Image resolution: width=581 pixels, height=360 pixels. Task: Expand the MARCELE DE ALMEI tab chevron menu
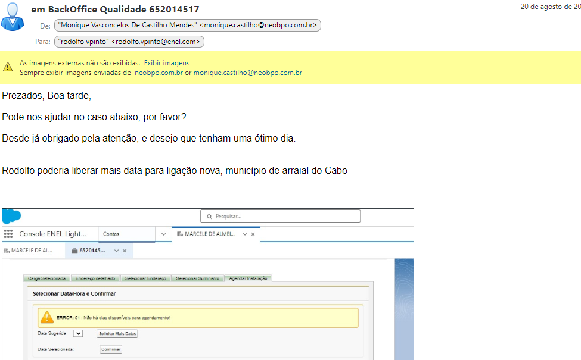coord(245,234)
